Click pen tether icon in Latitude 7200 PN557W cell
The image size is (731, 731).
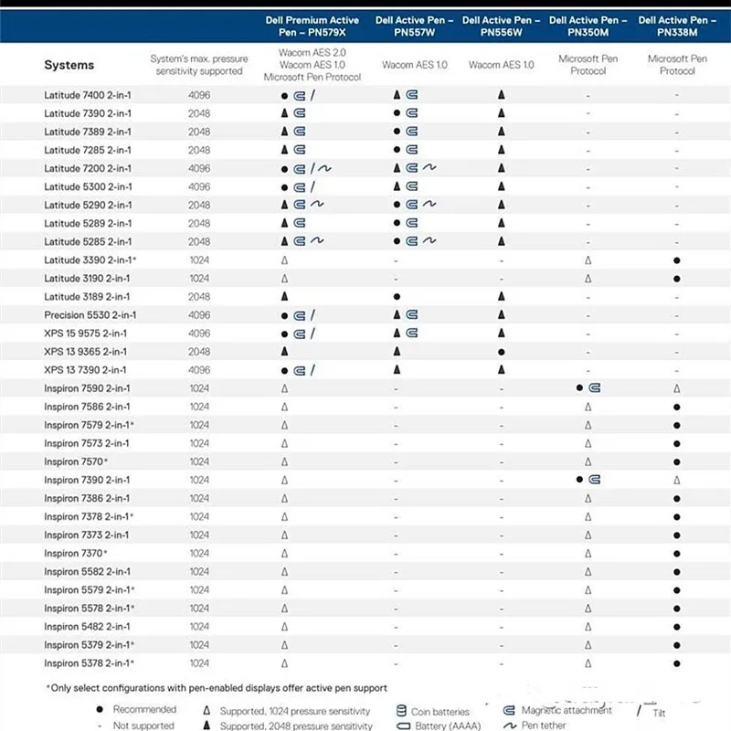tap(429, 167)
